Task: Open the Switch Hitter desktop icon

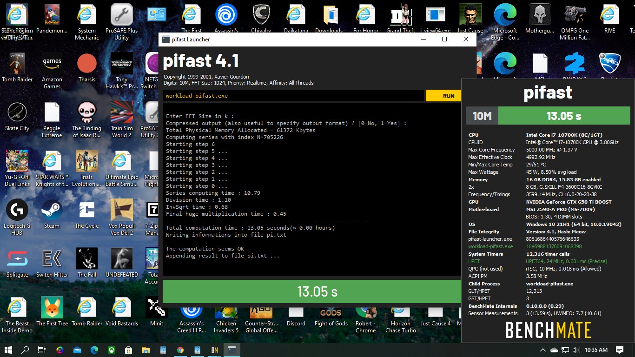Action: click(52, 263)
